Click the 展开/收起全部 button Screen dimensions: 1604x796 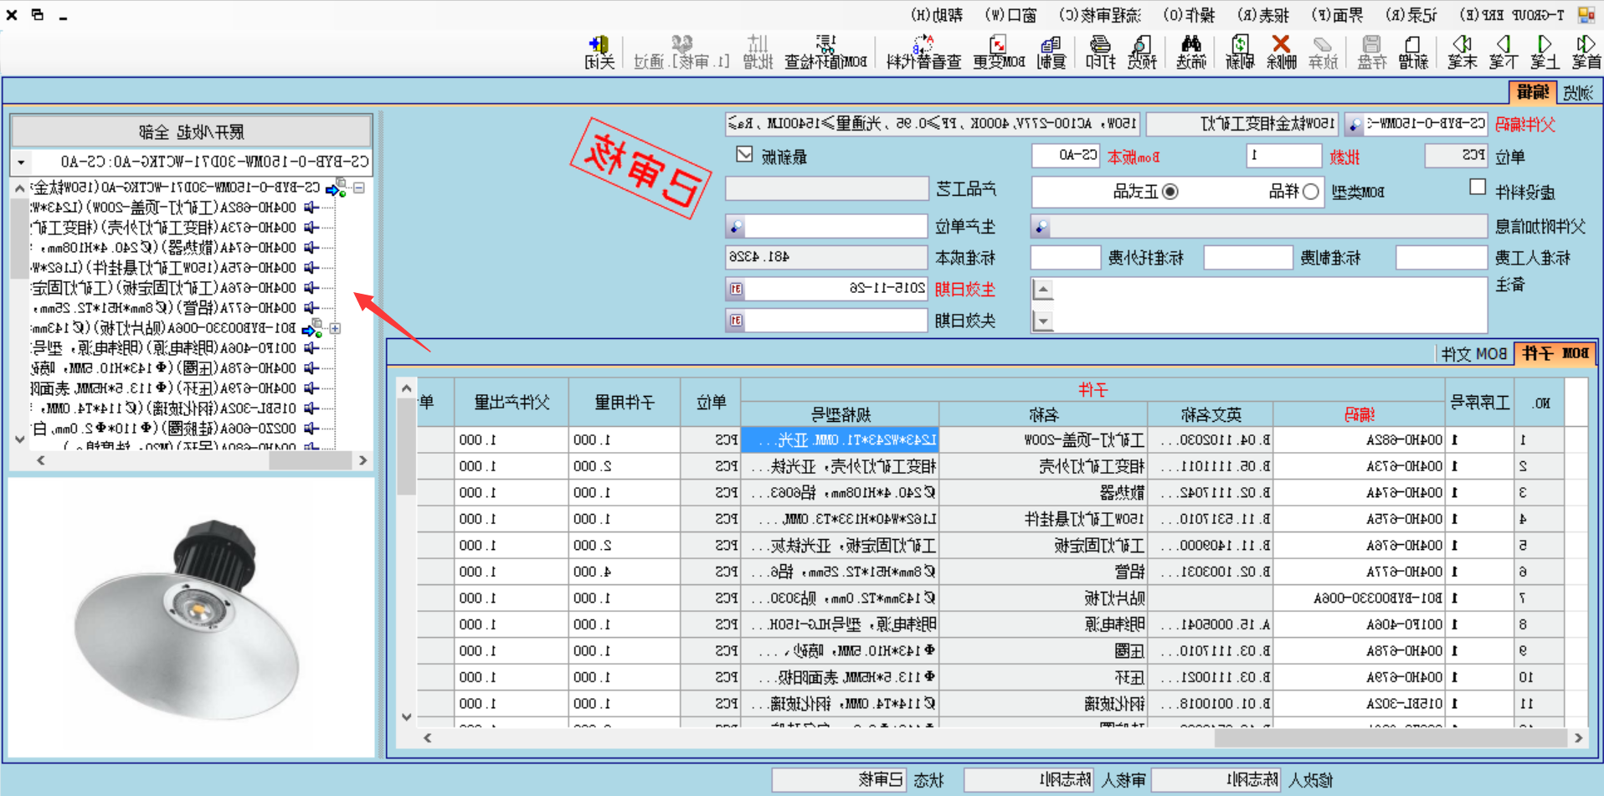tap(190, 131)
